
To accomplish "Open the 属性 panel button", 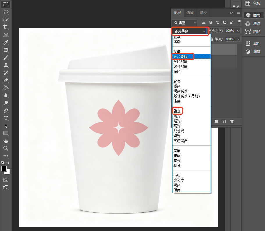I will pos(253,43).
